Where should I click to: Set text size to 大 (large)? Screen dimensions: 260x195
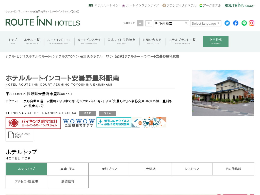click(149, 23)
